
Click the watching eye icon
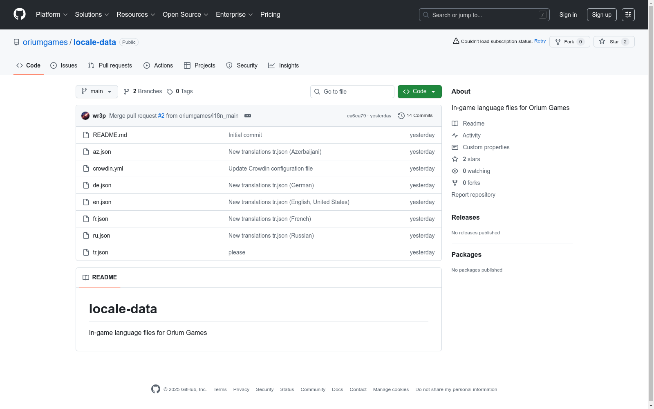pyautogui.click(x=455, y=171)
